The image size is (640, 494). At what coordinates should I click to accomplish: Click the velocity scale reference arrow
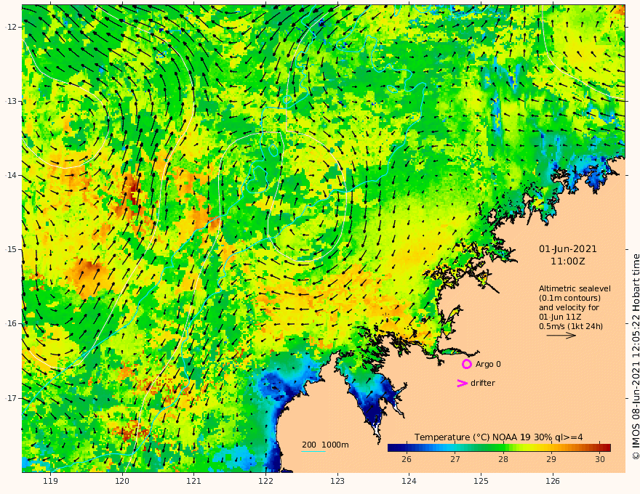pyautogui.click(x=561, y=336)
